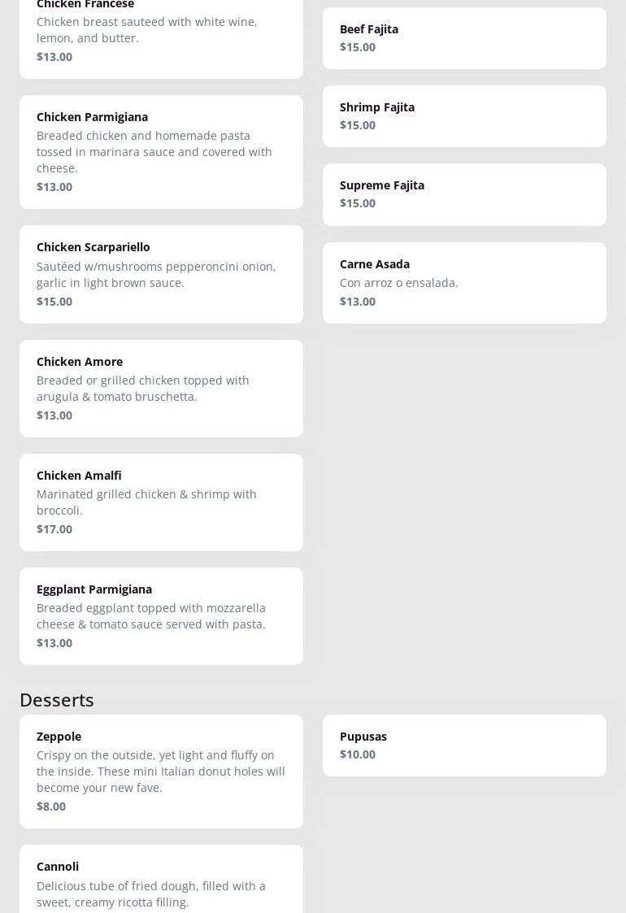Image resolution: width=626 pixels, height=913 pixels.
Task: Click the $10.00 price on Pupusas
Action: [358, 754]
